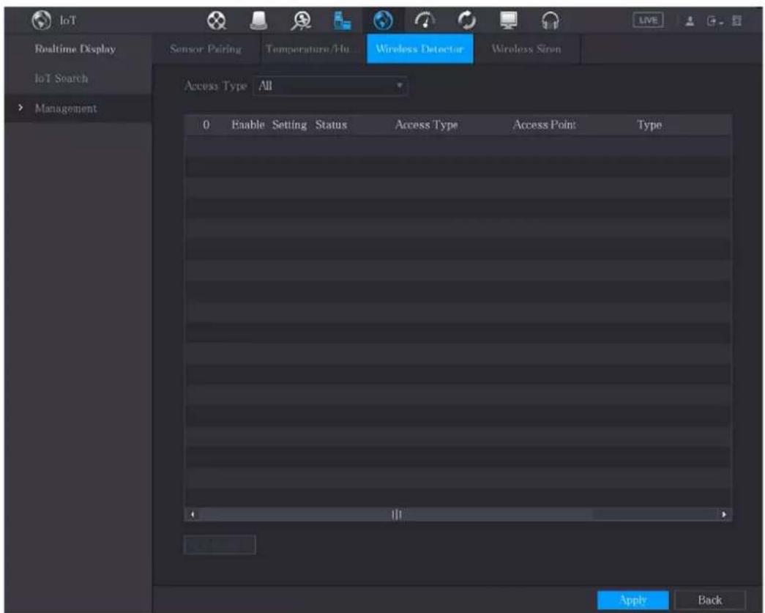Expand the Access Type dropdown
765x613 pixels.
[x=330, y=86]
